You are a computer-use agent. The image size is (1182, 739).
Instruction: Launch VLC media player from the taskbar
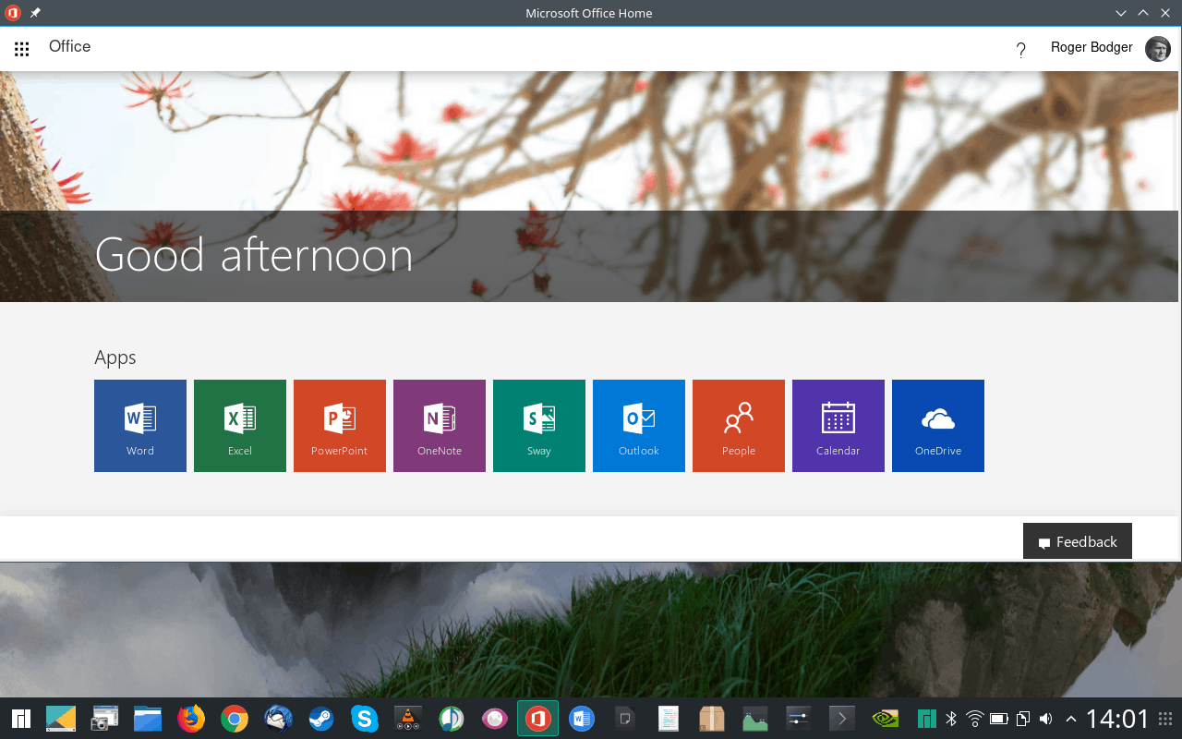tap(408, 719)
